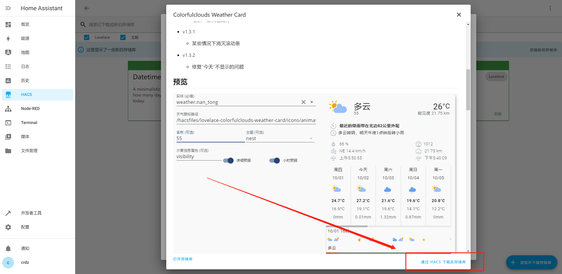
Task: Open the three-dot overflow menu
Action: tap(550, 8)
